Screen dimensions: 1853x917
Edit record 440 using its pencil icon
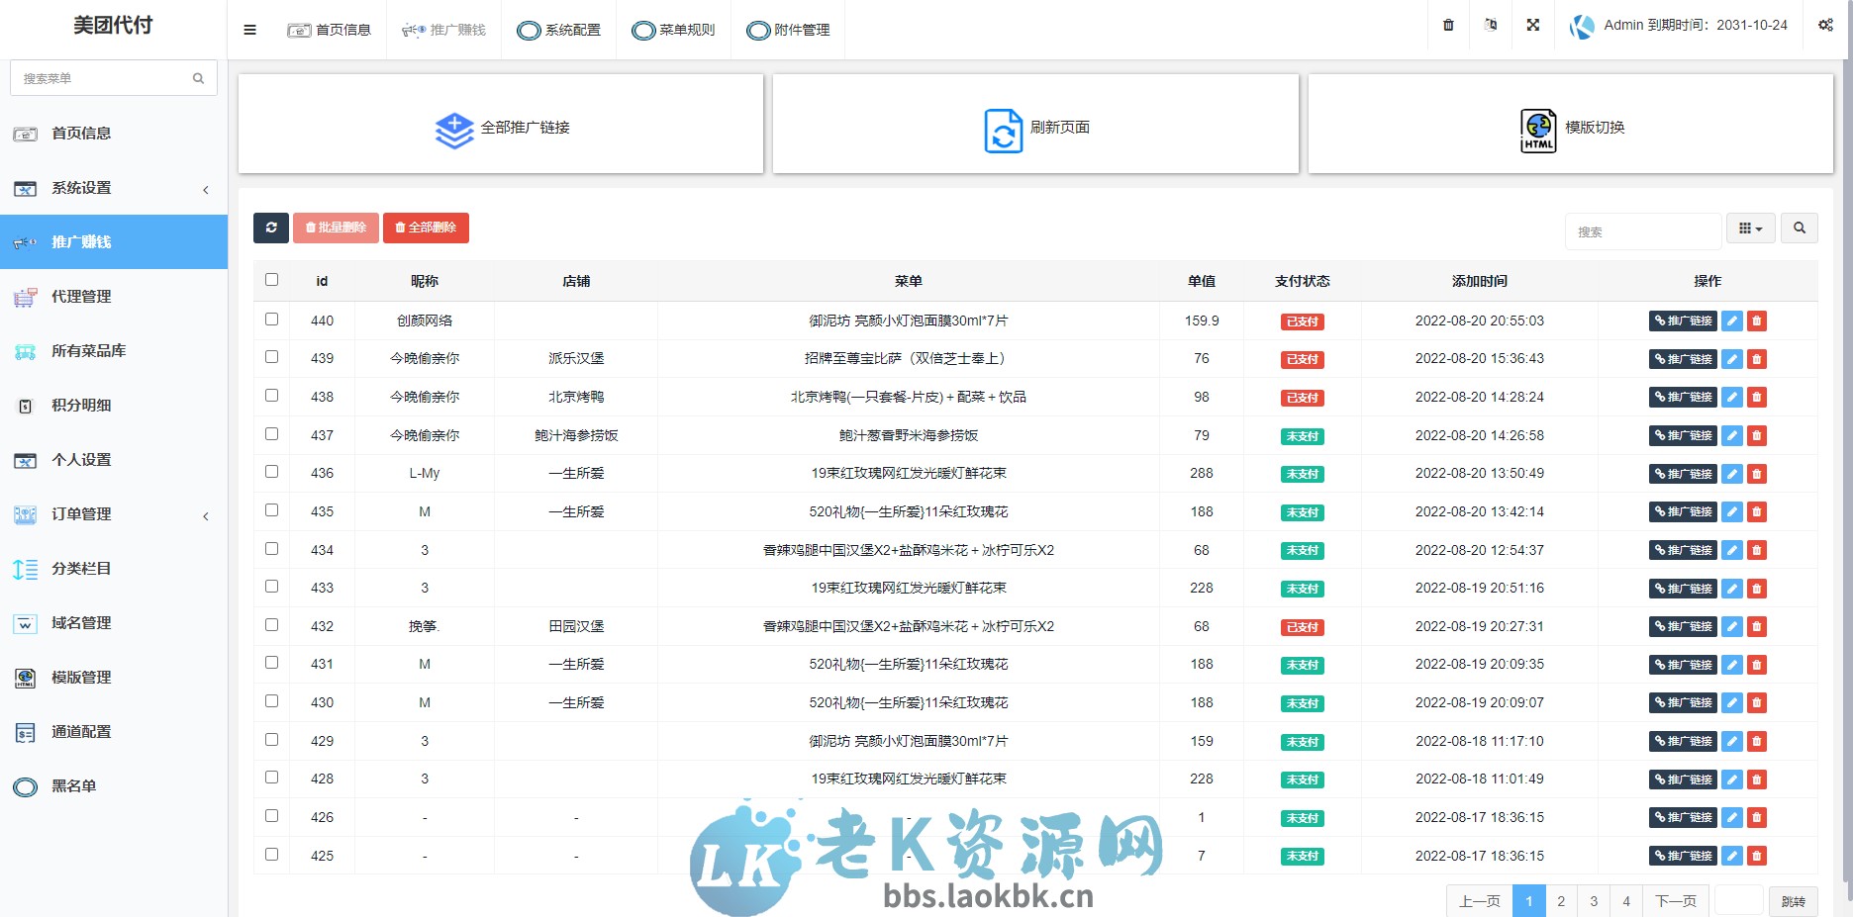[1732, 321]
